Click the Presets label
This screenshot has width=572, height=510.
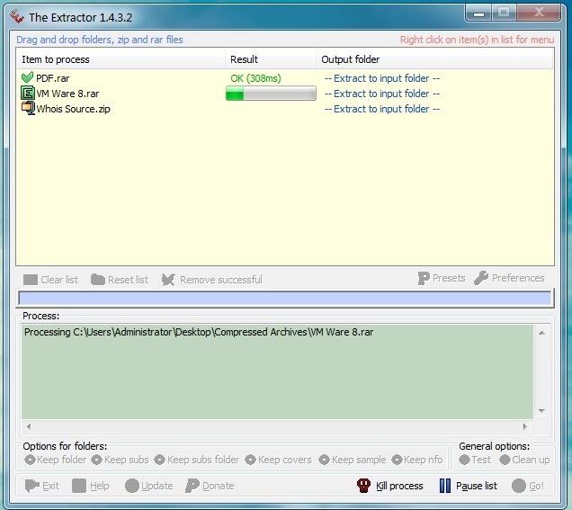click(x=449, y=278)
